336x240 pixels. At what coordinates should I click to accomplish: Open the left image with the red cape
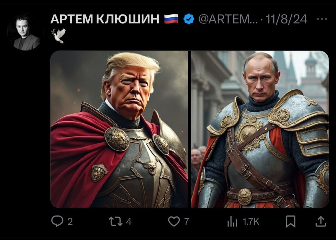pyautogui.click(x=119, y=129)
